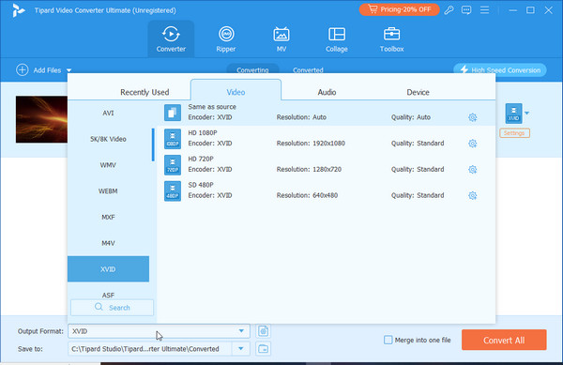The height and width of the screenshot is (365, 563).
Task: Switch to the Device tab
Action: click(x=418, y=92)
